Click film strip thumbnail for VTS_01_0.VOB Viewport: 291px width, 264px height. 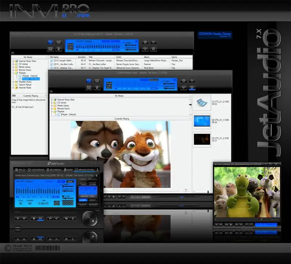tap(202, 103)
